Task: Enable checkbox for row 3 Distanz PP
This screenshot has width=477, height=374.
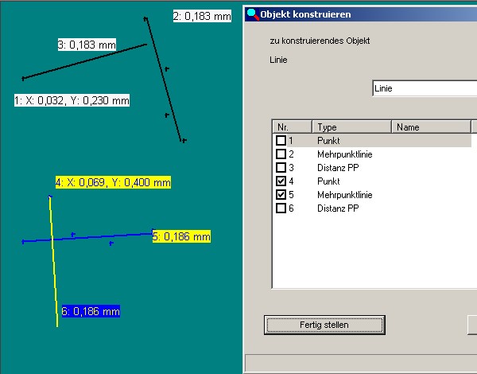Action: click(281, 168)
